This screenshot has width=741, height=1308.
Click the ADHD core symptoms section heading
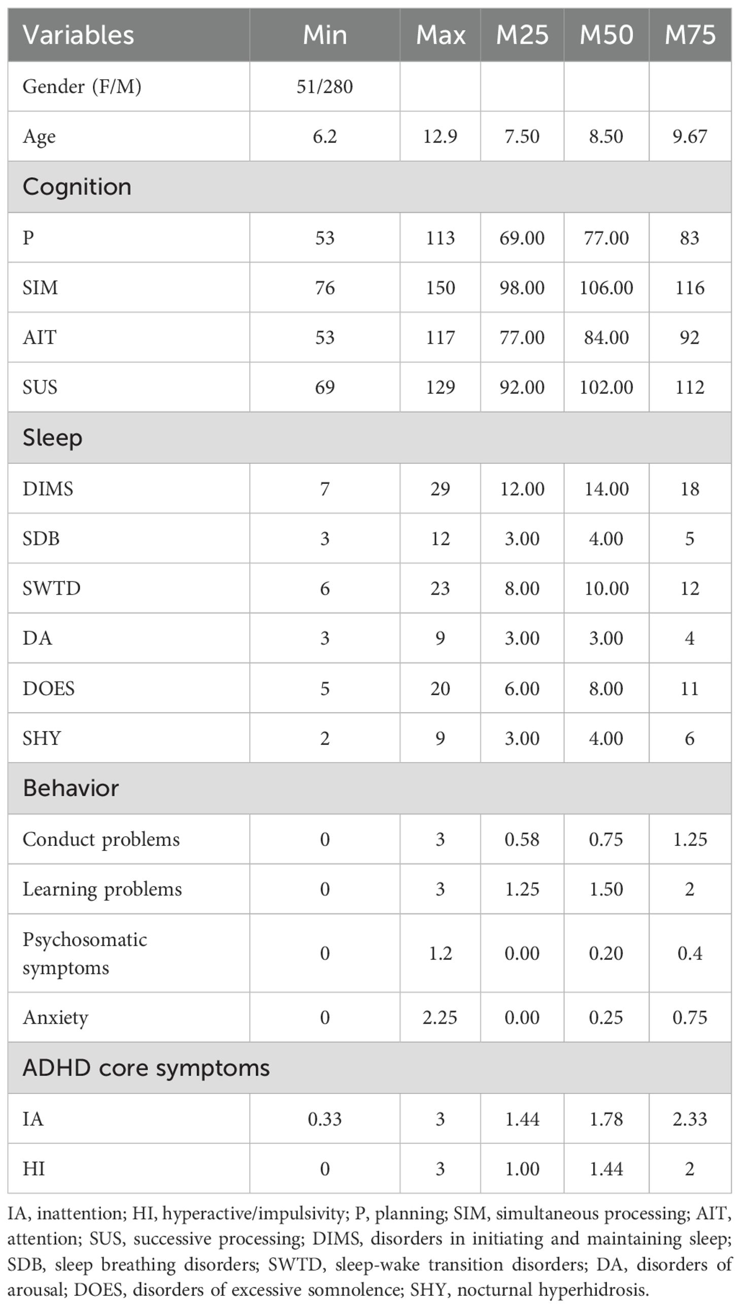pos(146,1068)
